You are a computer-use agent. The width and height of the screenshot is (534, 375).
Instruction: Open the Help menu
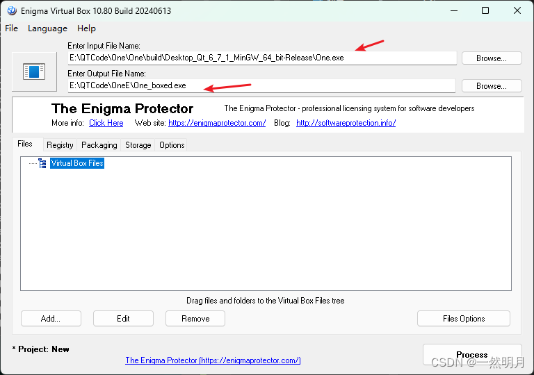(86, 28)
